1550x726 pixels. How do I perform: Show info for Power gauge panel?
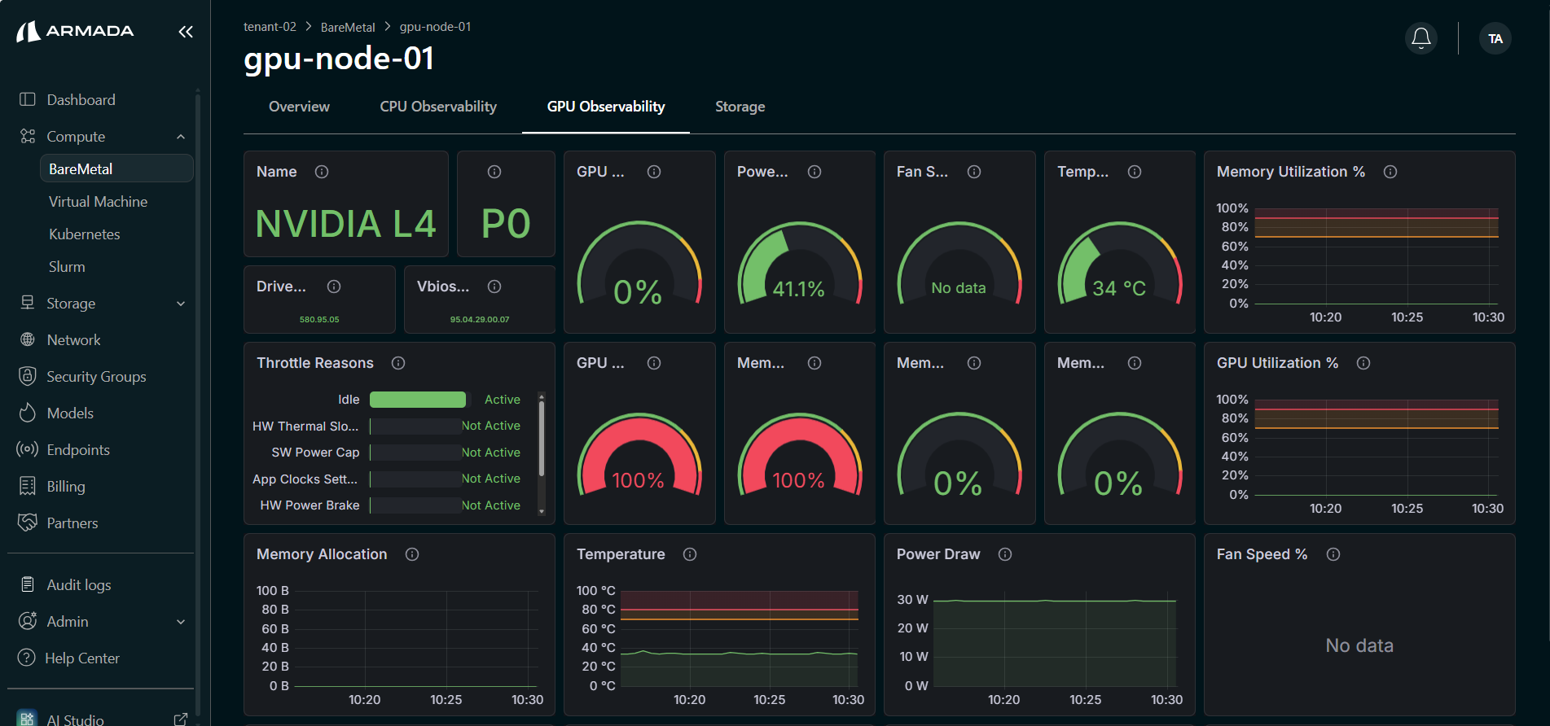tap(815, 172)
